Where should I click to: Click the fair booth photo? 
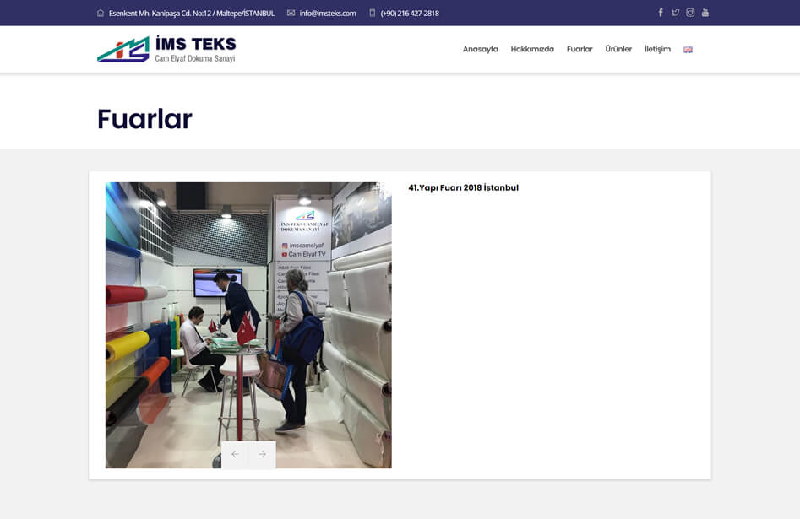tap(248, 312)
